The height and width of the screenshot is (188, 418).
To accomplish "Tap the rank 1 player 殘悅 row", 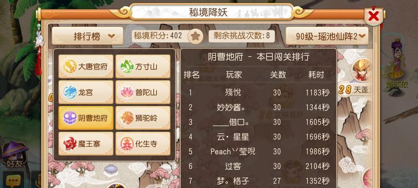I will coord(258,93).
